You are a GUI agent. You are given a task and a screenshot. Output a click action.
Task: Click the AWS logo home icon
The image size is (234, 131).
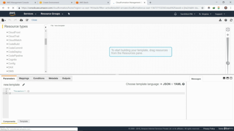pos(12,14)
